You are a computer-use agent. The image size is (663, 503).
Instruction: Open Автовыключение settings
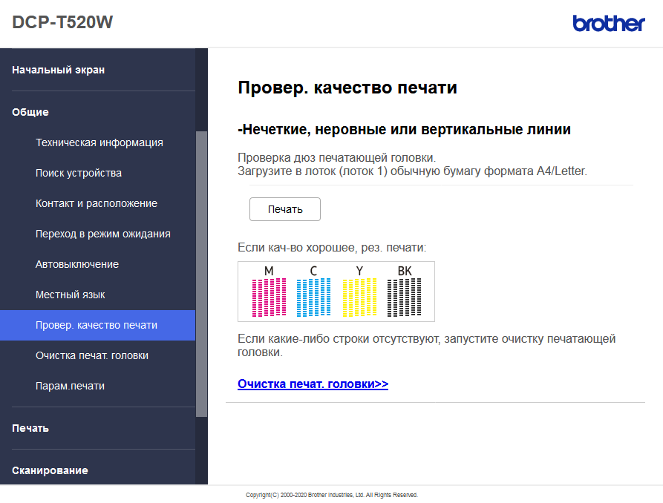(77, 264)
